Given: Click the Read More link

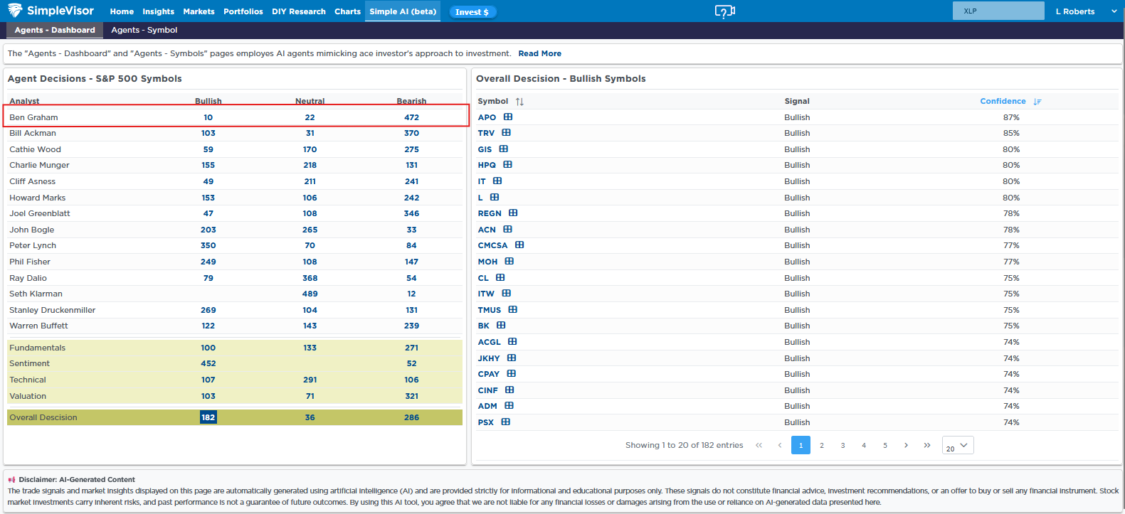Looking at the screenshot, I should pos(539,53).
